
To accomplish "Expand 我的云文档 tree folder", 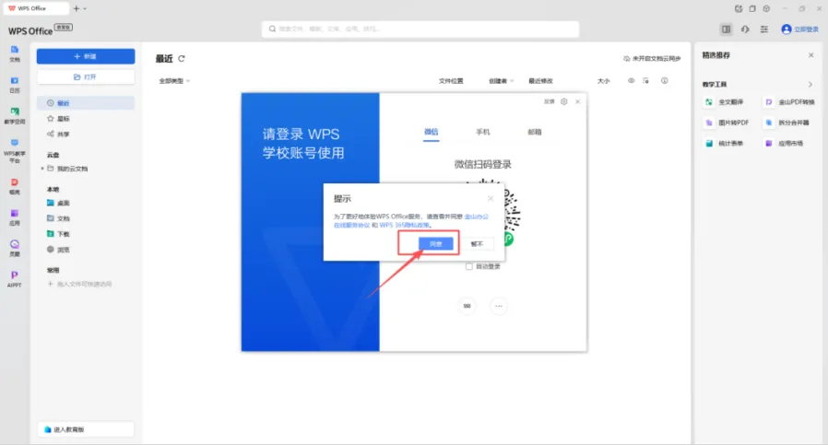I will pos(42,169).
